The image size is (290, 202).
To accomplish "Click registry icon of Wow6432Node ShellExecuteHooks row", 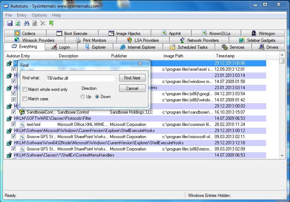I will coord(9,143).
